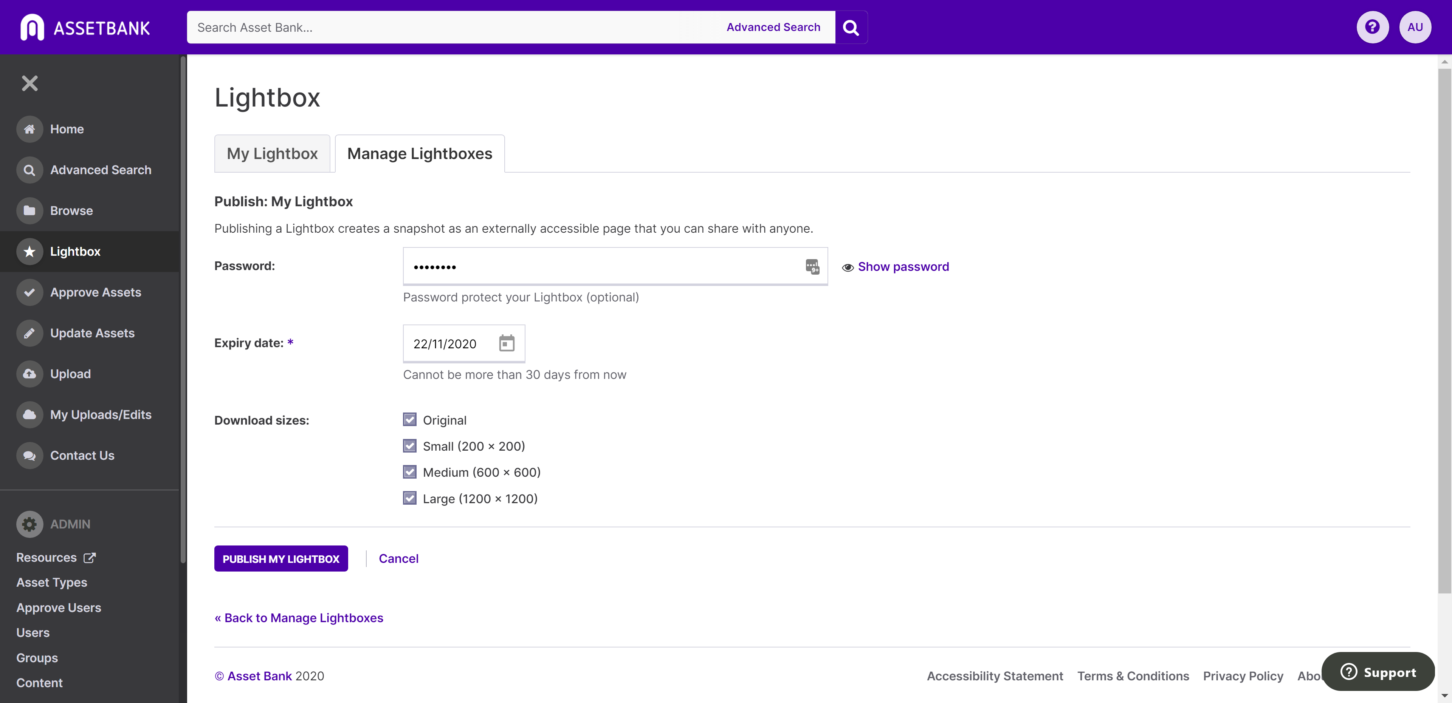The width and height of the screenshot is (1452, 703).
Task: Click the external link icon beside Resources
Action: [90, 558]
